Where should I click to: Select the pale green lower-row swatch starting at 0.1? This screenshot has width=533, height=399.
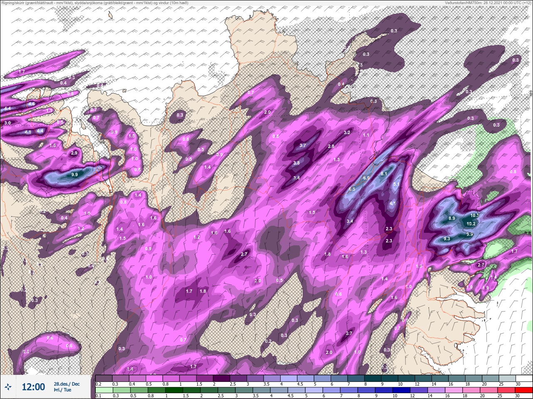pyautogui.click(x=104, y=390)
